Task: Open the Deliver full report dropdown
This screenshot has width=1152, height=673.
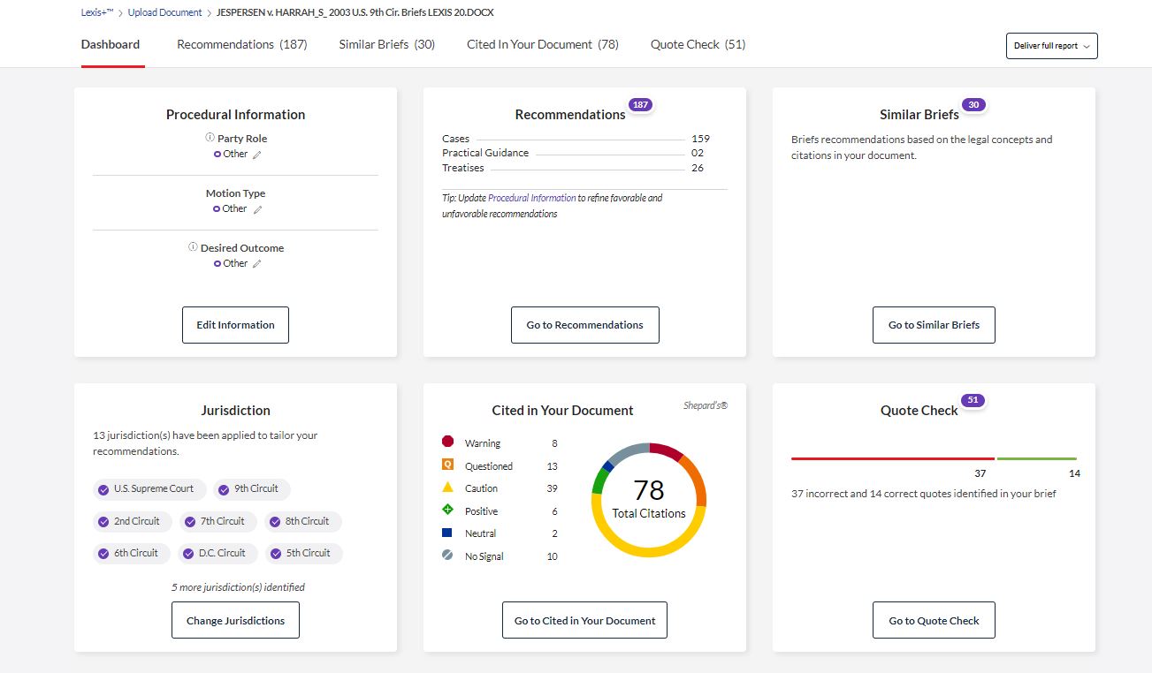Action: click(x=1051, y=46)
